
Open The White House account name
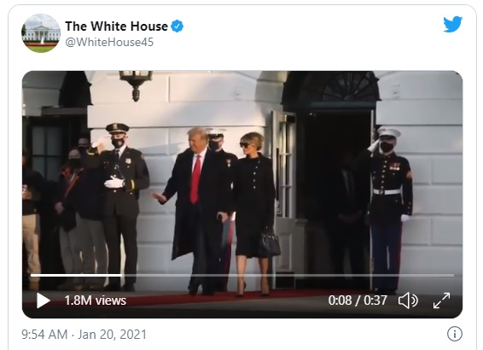(116, 26)
